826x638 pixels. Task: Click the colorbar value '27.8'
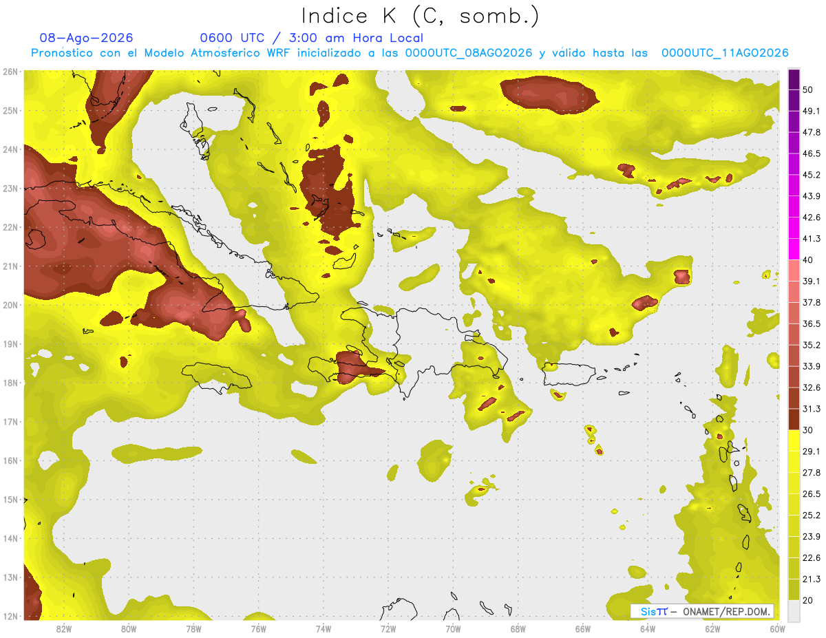(x=812, y=473)
